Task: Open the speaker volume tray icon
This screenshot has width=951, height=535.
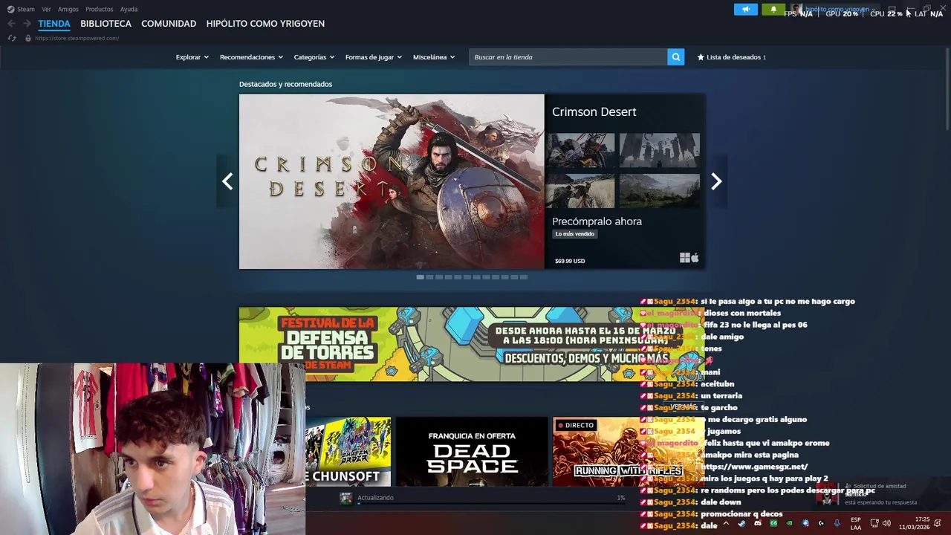Action: point(886,523)
